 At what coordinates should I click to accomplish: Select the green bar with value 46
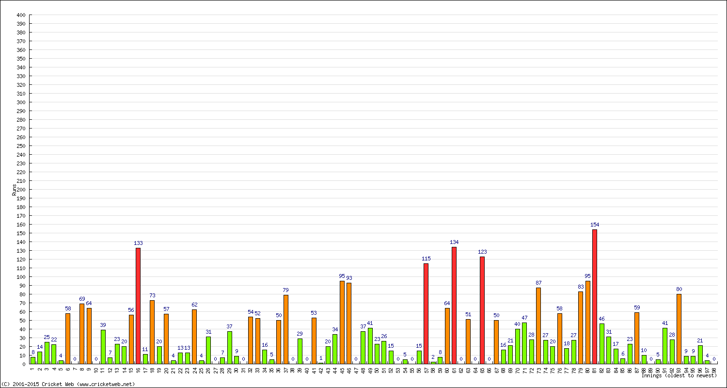tap(602, 344)
